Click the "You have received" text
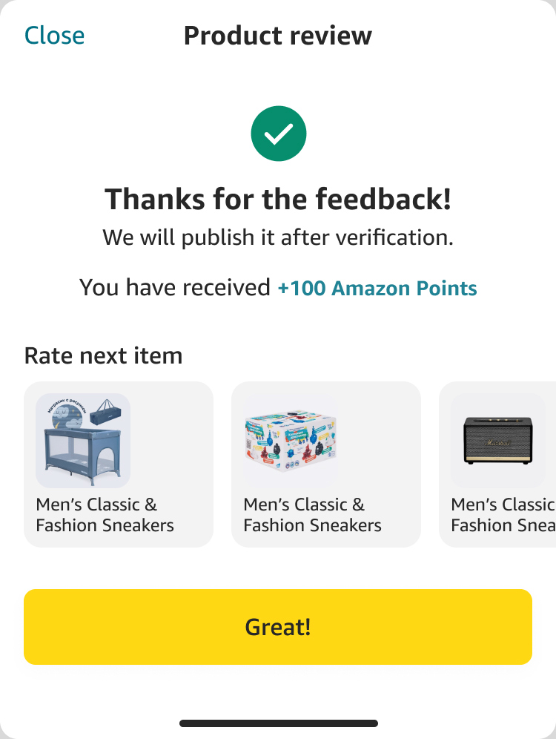 coord(175,288)
